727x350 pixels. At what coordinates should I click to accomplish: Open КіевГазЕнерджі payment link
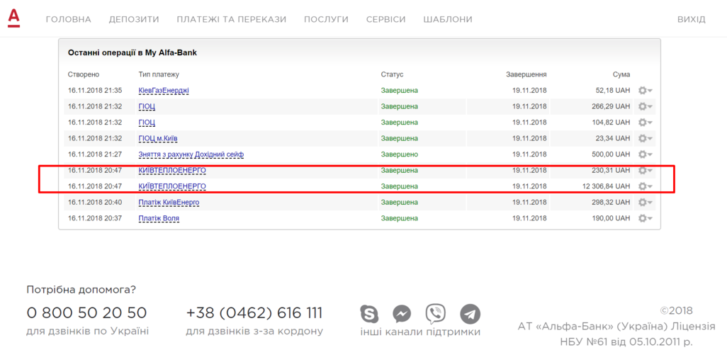pyautogui.click(x=164, y=91)
